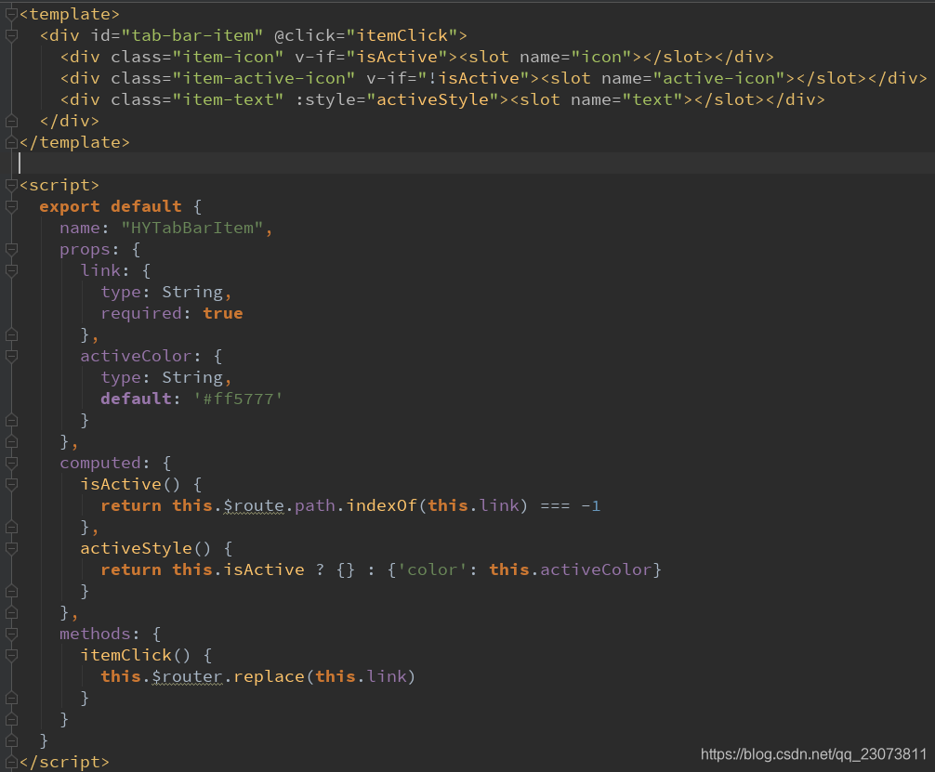The height and width of the screenshot is (772, 935).
Task: Click slot name "text" value
Action: coord(652,99)
